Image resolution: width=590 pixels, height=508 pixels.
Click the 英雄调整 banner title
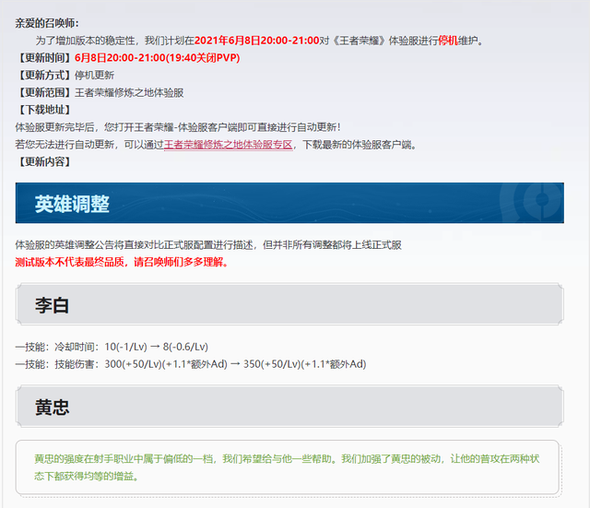[x=72, y=204]
